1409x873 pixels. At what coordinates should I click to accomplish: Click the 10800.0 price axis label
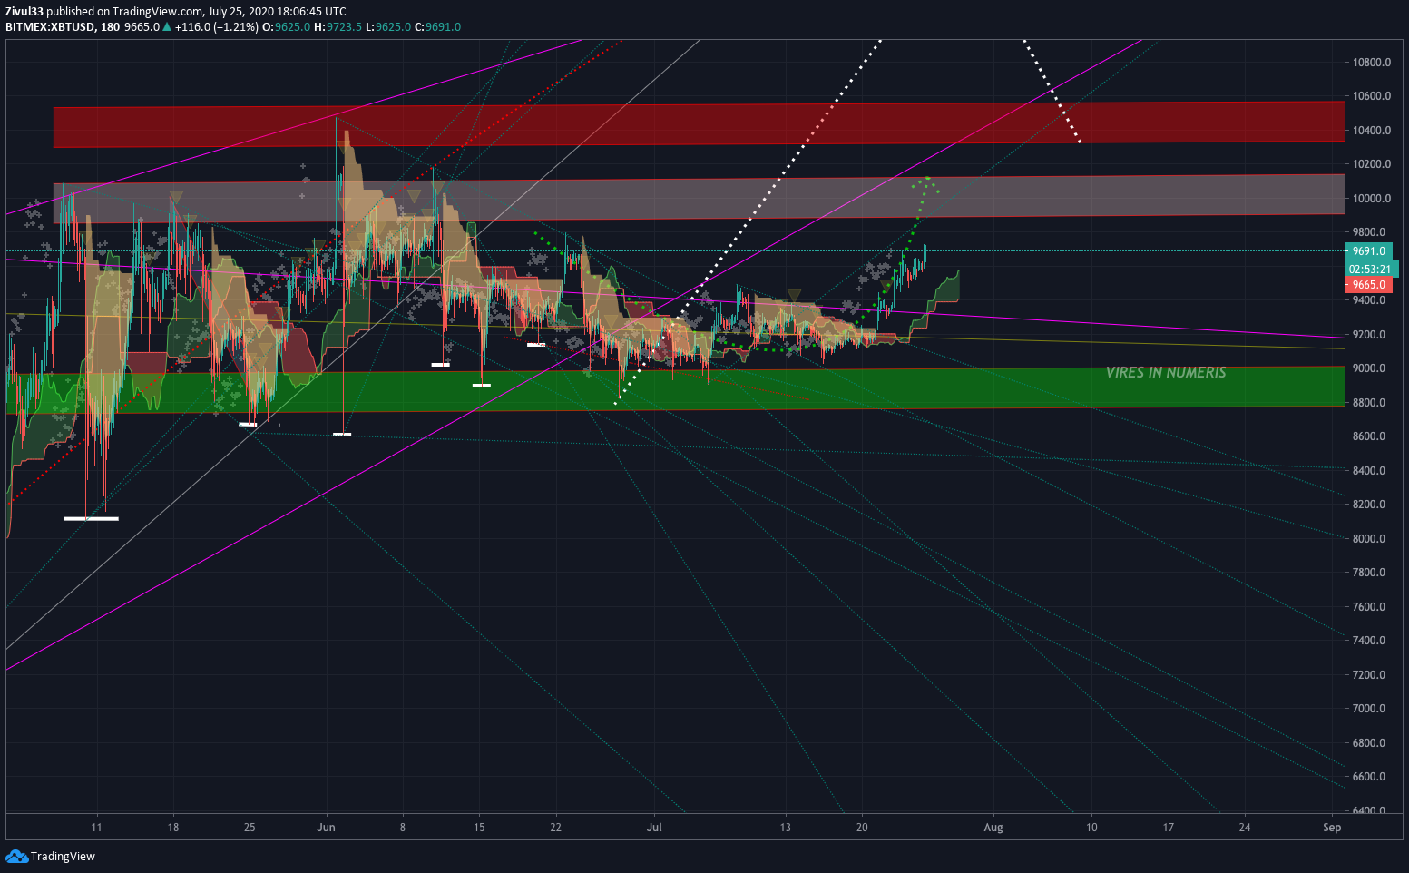click(x=1372, y=63)
